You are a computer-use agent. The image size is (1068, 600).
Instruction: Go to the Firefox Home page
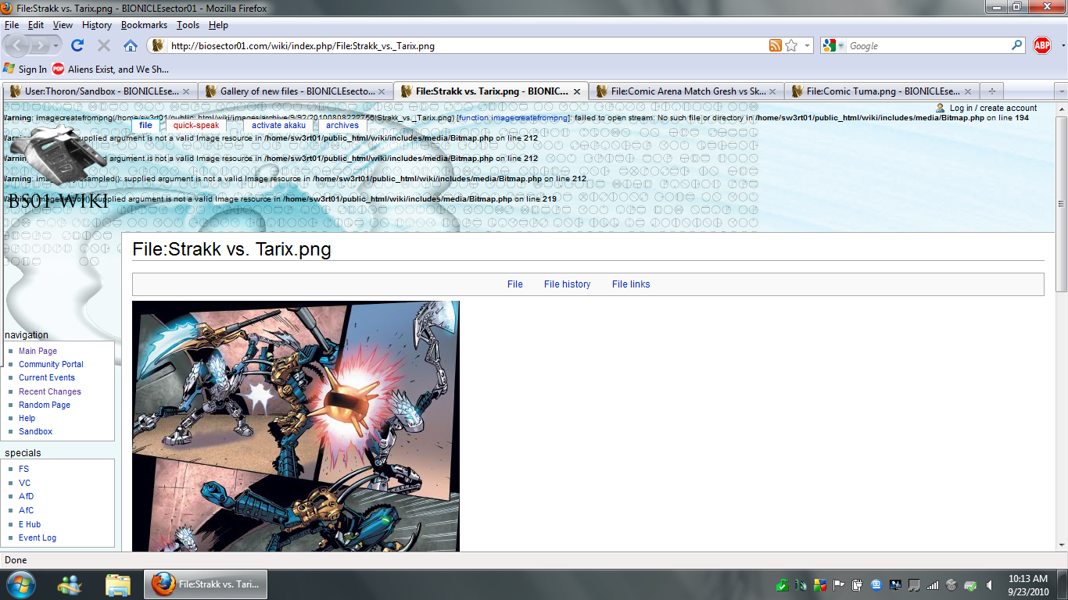pos(131,45)
